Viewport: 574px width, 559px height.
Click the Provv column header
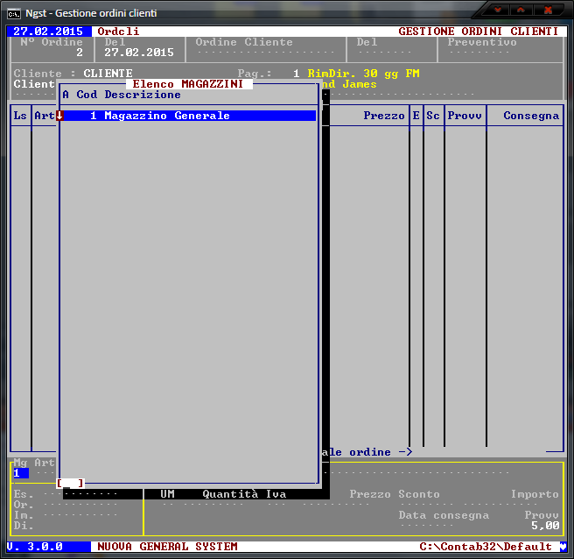pyautogui.click(x=465, y=116)
